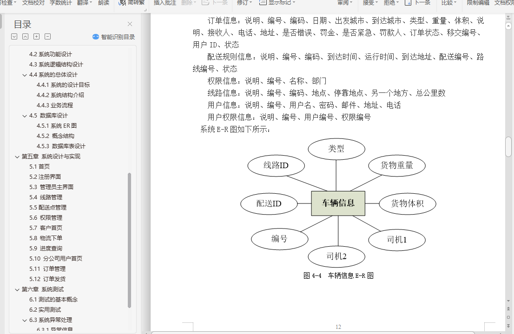Click the minus heading-level icon in 目录 panel
Image resolution: width=514 pixels, height=334 pixels.
(47, 37)
